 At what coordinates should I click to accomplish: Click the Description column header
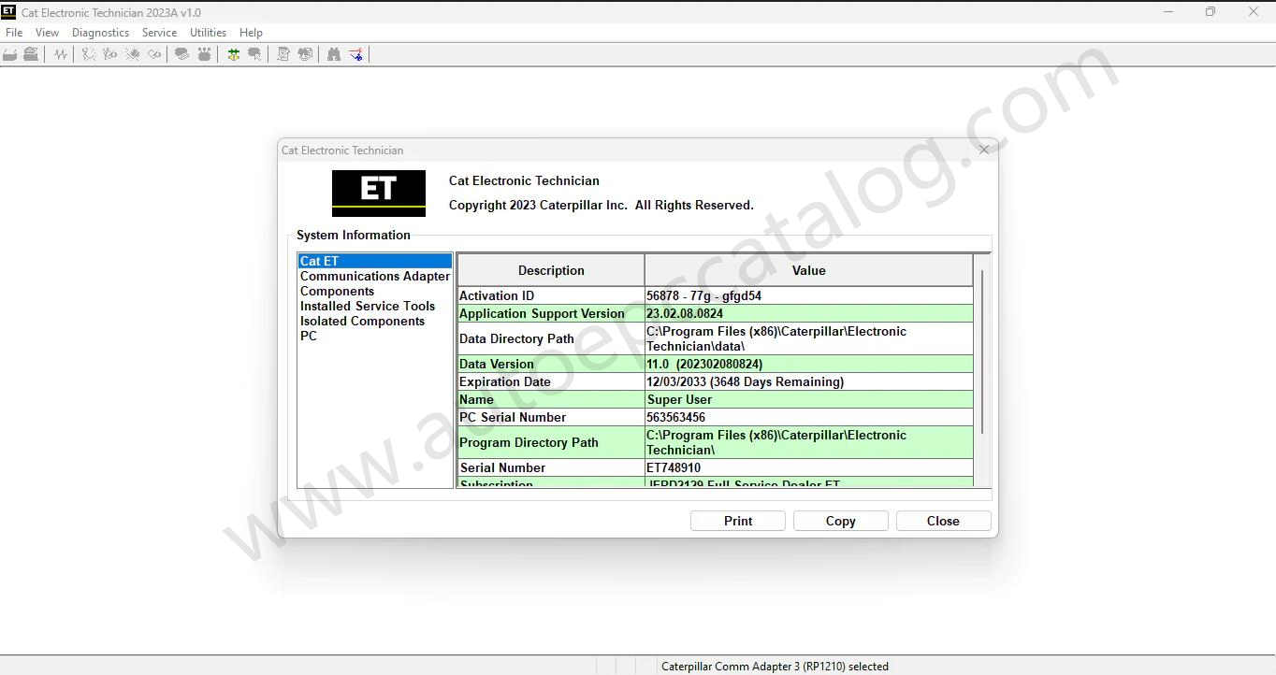(x=551, y=270)
